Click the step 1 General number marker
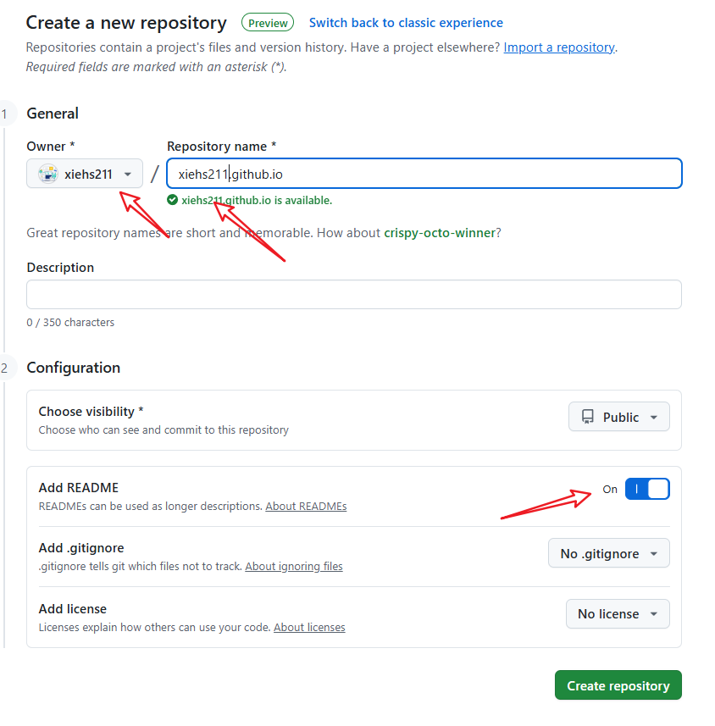 (4, 114)
